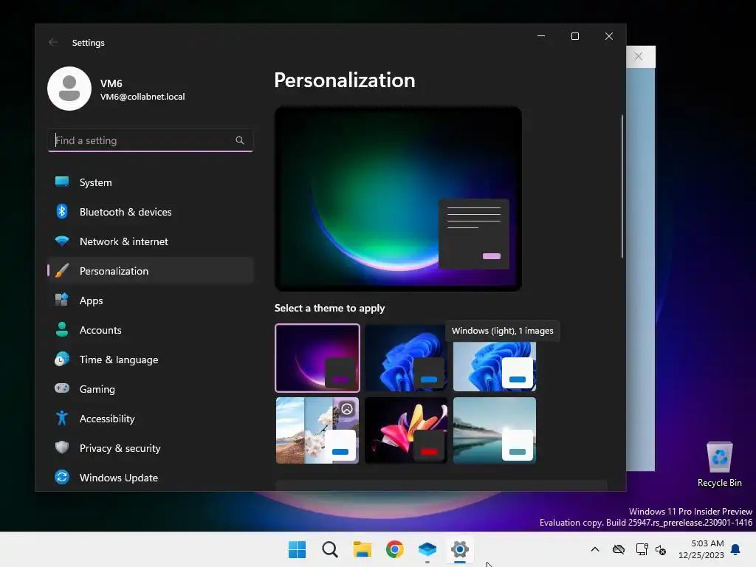This screenshot has width=756, height=567.
Task: Click the network display tray icon
Action: tap(642, 549)
